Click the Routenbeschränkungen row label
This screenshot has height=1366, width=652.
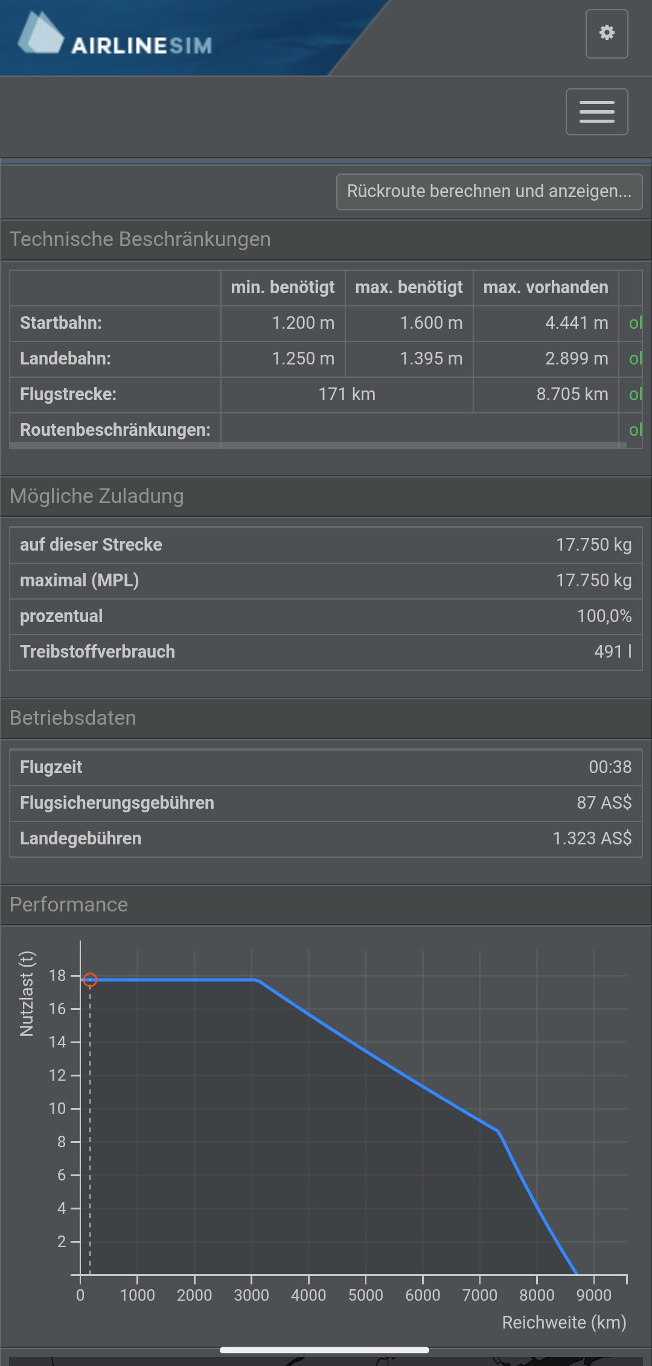coord(115,430)
